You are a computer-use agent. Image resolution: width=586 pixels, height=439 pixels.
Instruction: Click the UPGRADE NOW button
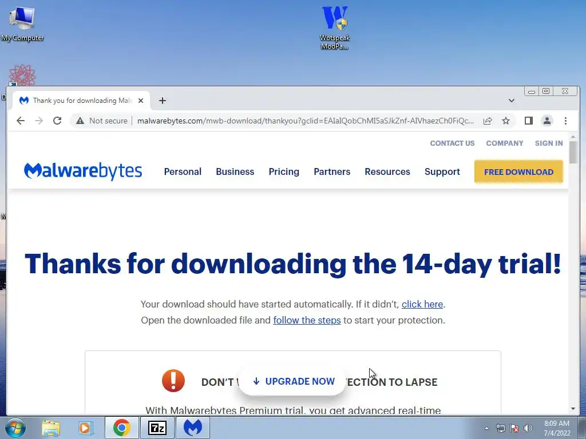pyautogui.click(x=292, y=381)
